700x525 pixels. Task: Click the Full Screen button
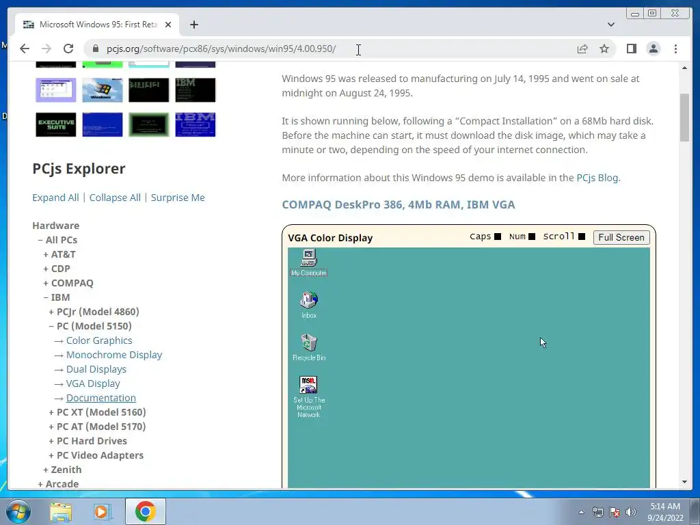click(x=621, y=237)
